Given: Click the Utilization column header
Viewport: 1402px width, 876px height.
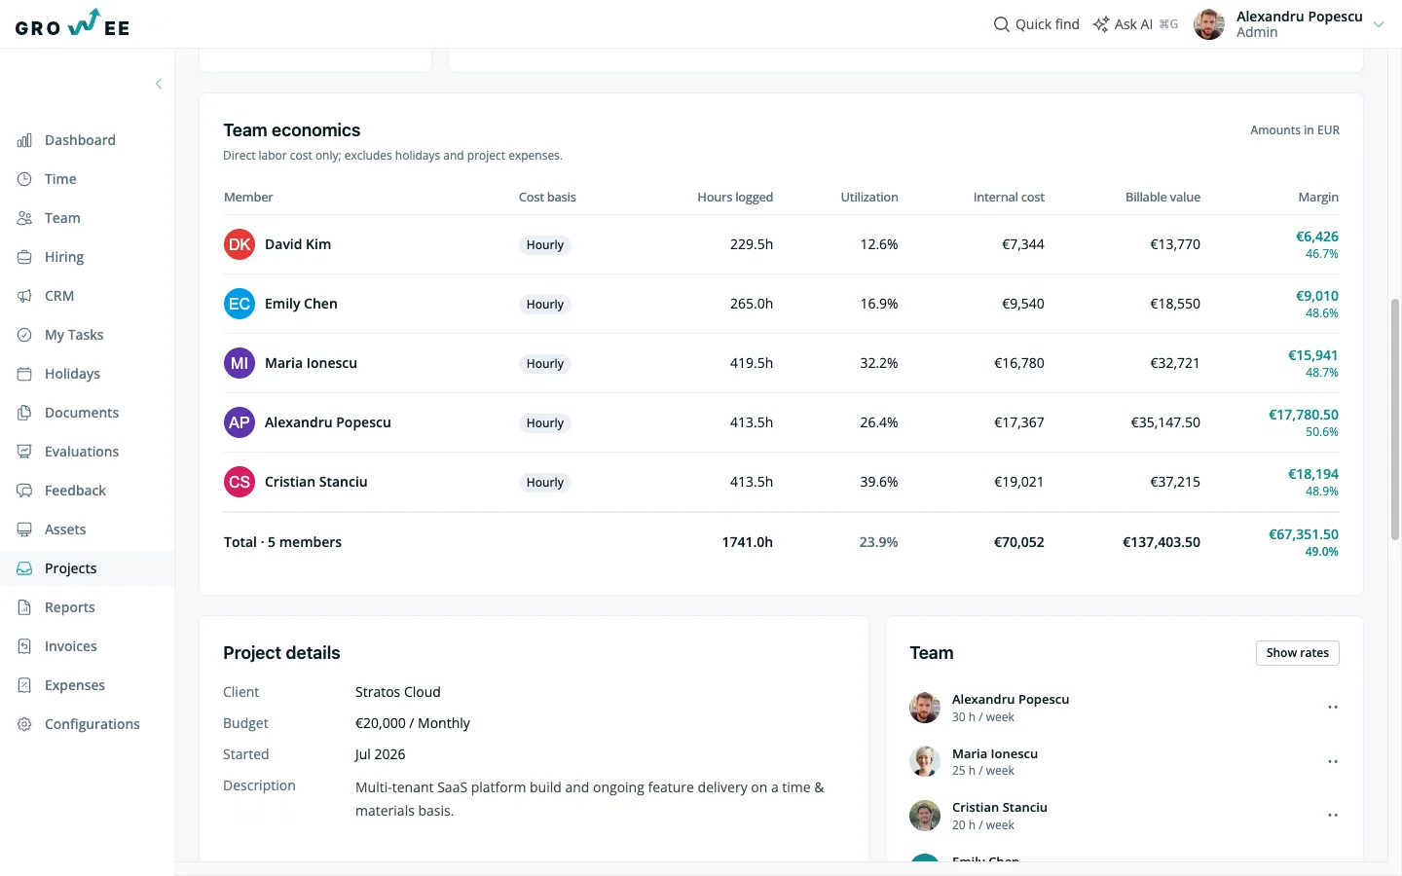Looking at the screenshot, I should point(869,197).
